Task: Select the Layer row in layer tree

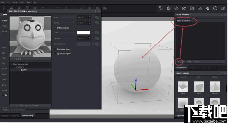Action: pyautogui.click(x=30, y=70)
